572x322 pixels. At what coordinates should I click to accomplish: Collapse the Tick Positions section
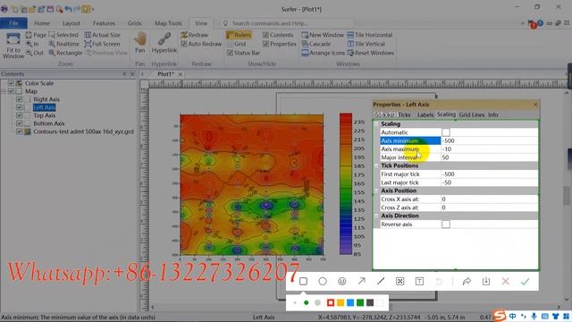coord(376,165)
